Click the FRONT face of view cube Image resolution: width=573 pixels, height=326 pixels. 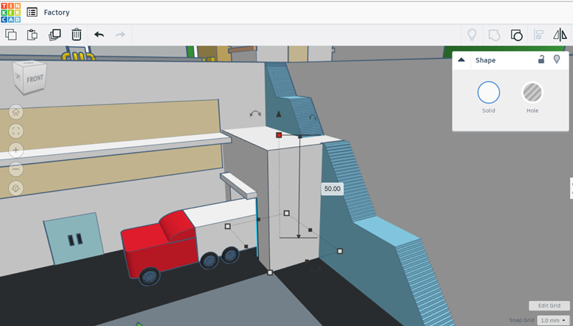[x=35, y=79]
